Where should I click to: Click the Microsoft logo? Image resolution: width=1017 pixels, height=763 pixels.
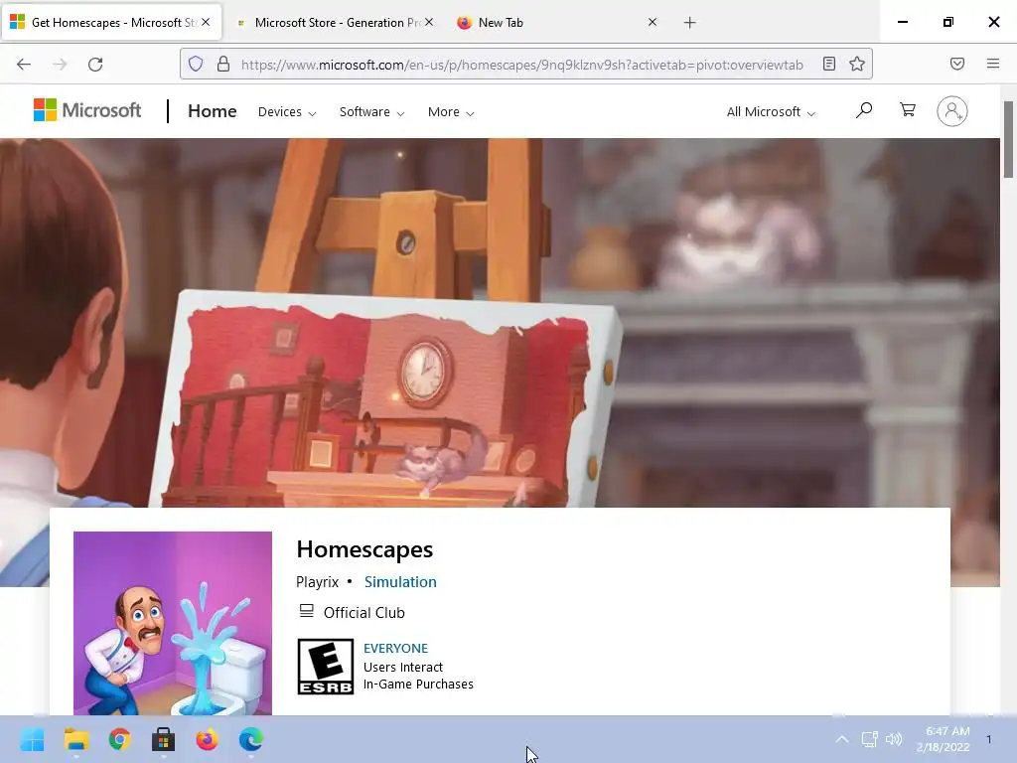87,110
